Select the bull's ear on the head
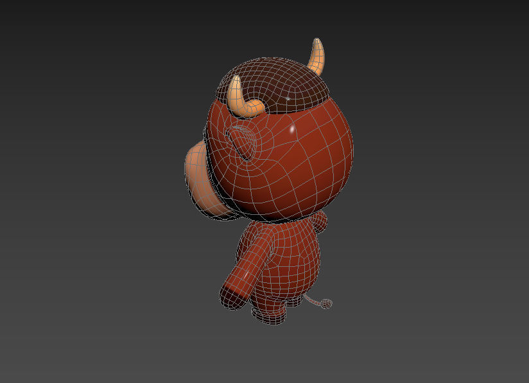The width and height of the screenshot is (529, 383). tap(242, 144)
